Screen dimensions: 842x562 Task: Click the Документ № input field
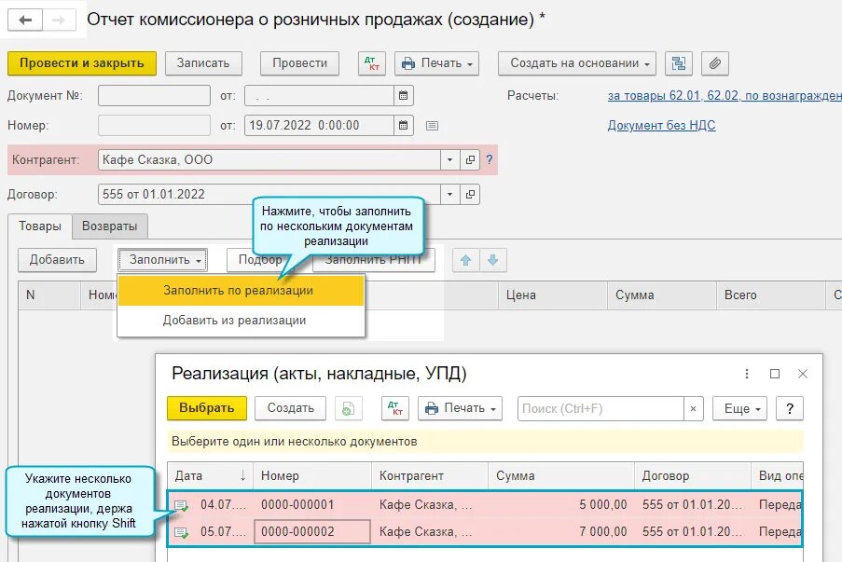154,96
